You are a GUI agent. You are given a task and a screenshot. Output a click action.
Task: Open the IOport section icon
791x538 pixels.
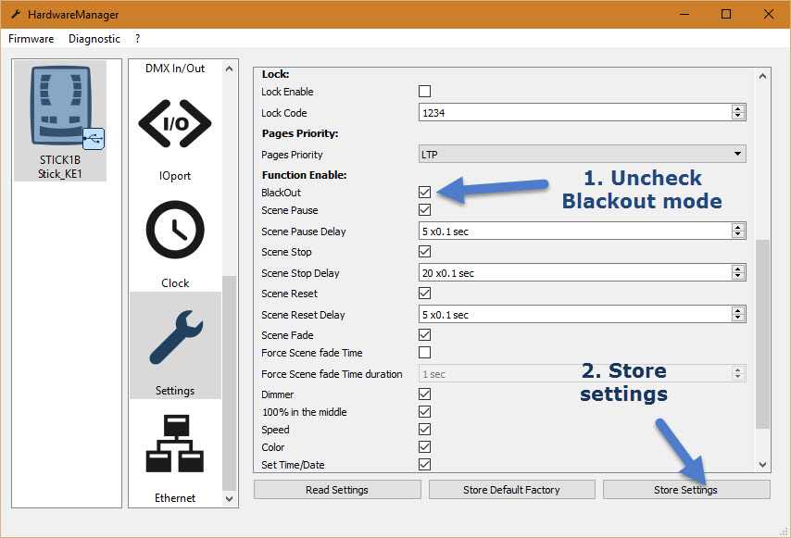coord(175,123)
